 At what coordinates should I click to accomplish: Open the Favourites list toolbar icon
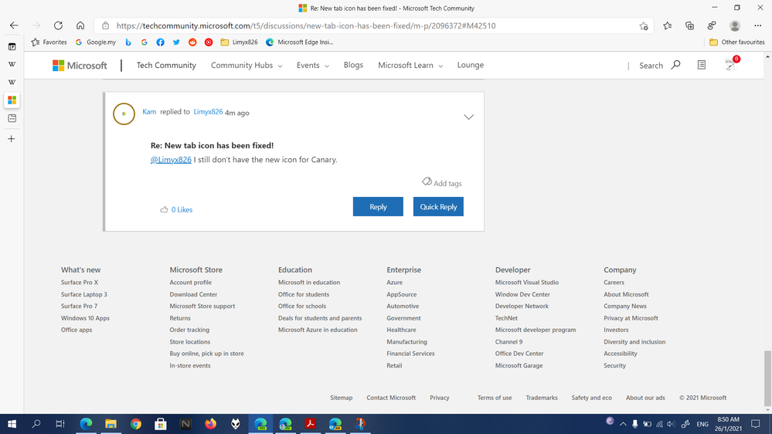[x=667, y=25]
